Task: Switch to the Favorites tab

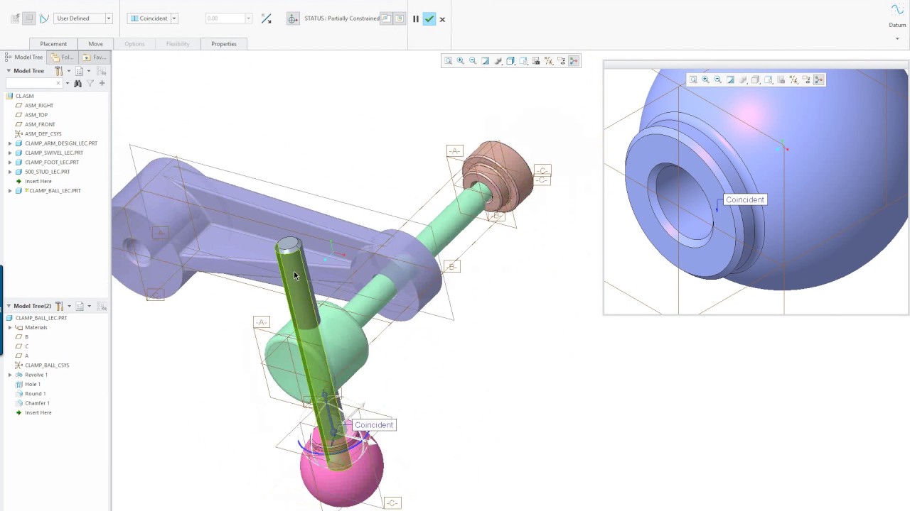Action: (x=95, y=57)
